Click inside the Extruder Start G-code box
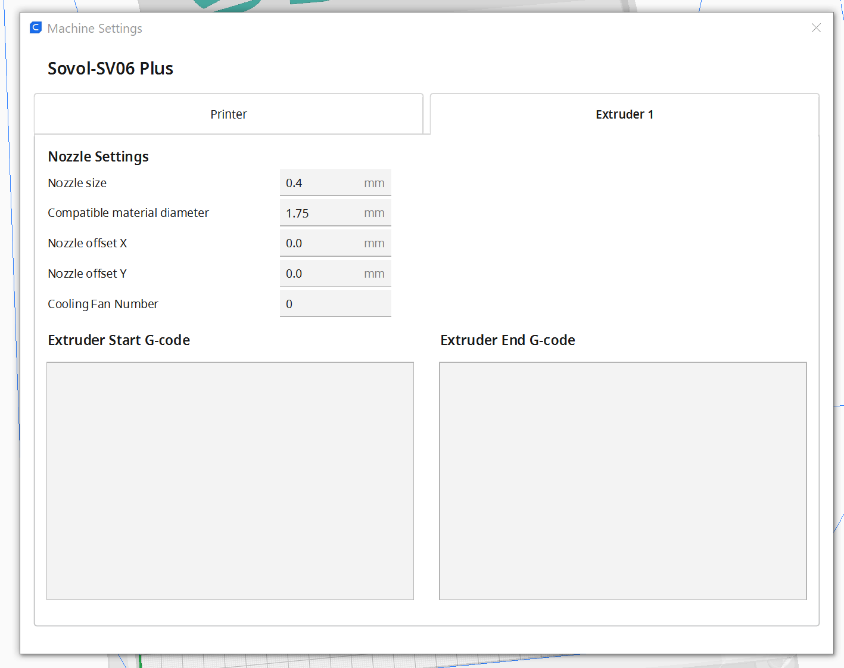The image size is (844, 668). (x=230, y=481)
